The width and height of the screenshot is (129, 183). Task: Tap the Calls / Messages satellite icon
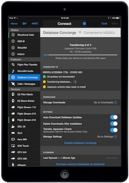(x=13, y=84)
